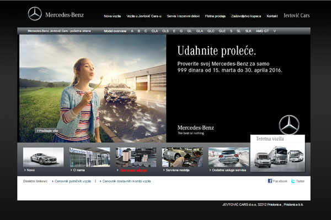Open the Facebook icon link
Screen dimensions: 331x220
point(270,181)
